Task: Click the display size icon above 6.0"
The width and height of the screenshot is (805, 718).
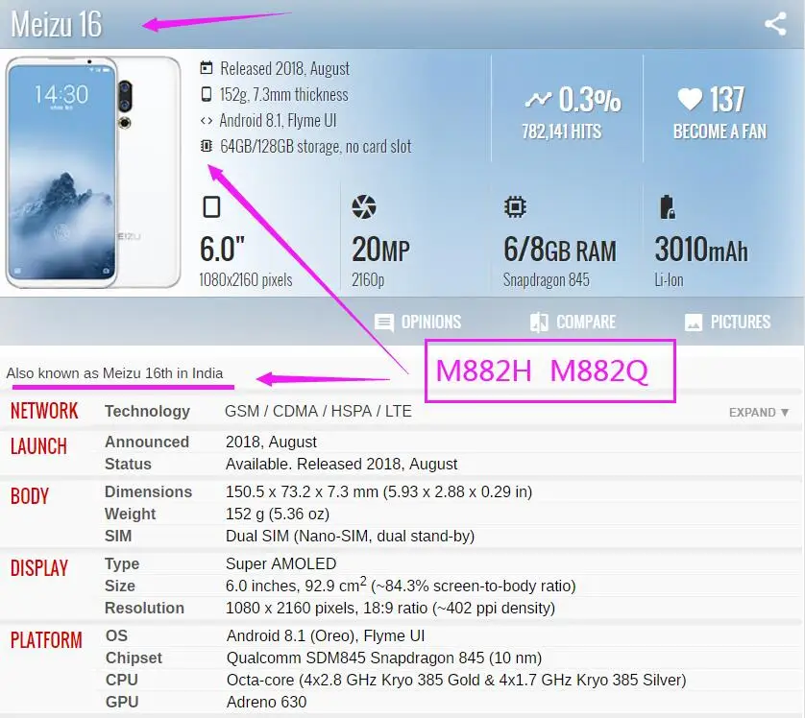Action: (x=211, y=207)
